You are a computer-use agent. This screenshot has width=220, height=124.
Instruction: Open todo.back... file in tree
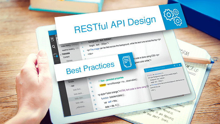pyautogui.click(x=79, y=94)
